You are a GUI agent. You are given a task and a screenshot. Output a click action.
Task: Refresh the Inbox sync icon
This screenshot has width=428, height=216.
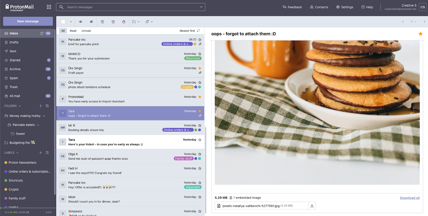click(x=42, y=33)
